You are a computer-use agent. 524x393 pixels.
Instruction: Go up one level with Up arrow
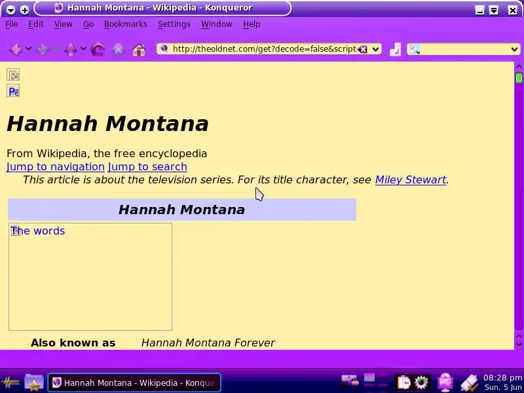pos(71,50)
